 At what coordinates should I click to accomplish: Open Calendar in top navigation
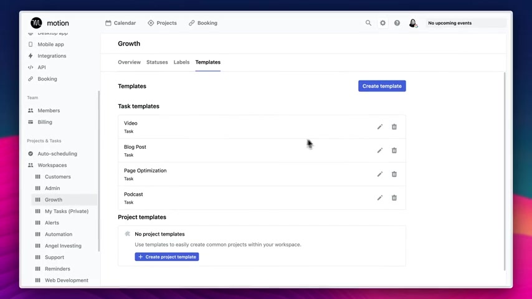(120, 23)
